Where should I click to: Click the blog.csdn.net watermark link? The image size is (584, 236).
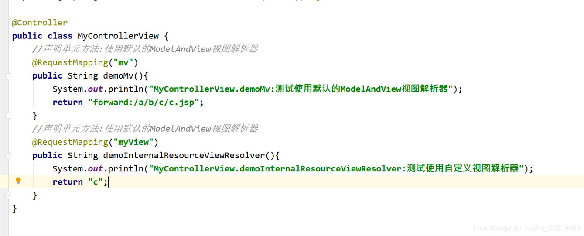coord(527,228)
